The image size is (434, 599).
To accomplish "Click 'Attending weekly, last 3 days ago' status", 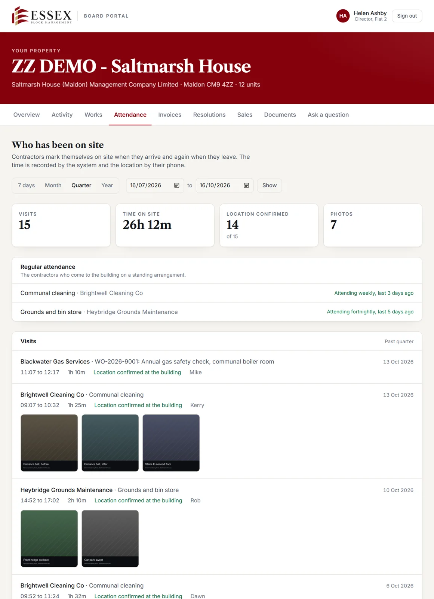I will (x=374, y=293).
